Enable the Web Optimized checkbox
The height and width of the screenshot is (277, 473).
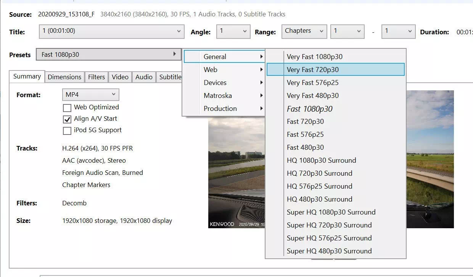[67, 108]
